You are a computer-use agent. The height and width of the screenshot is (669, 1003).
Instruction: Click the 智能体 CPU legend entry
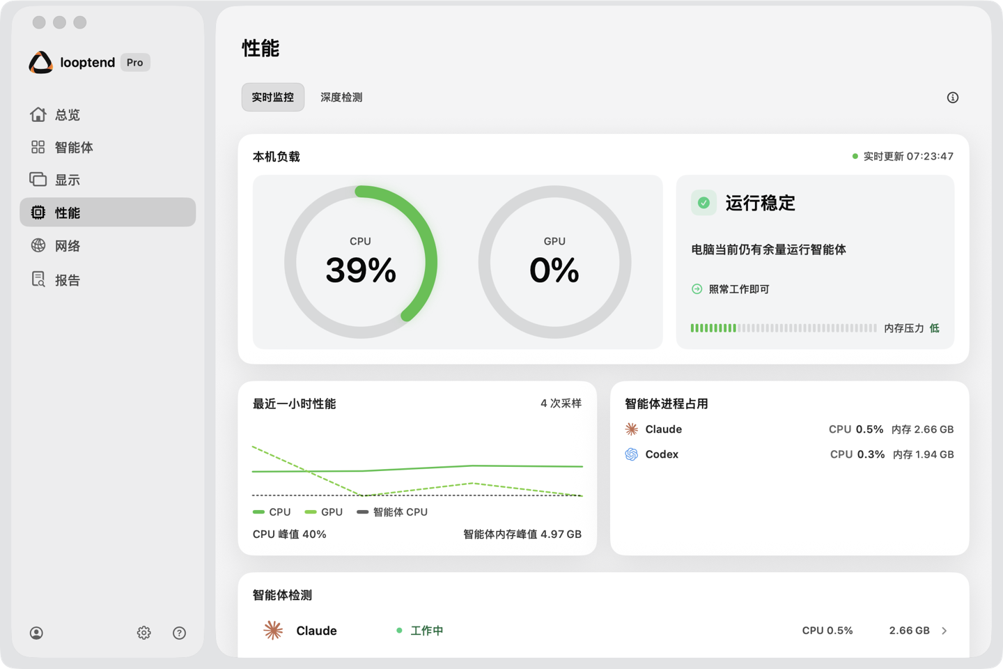[x=392, y=512]
